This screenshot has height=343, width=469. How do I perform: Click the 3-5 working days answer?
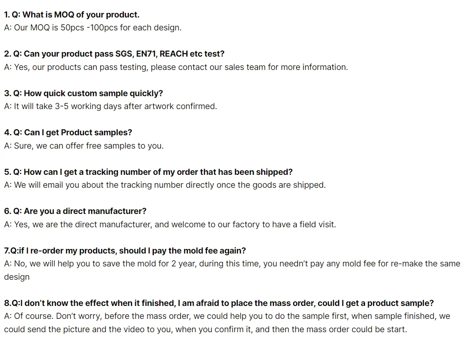pos(111,106)
